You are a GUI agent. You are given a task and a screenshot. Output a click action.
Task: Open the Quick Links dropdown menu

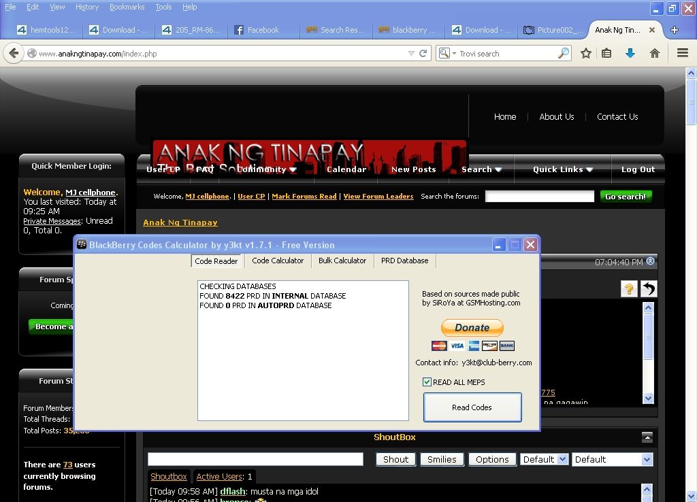tap(563, 169)
